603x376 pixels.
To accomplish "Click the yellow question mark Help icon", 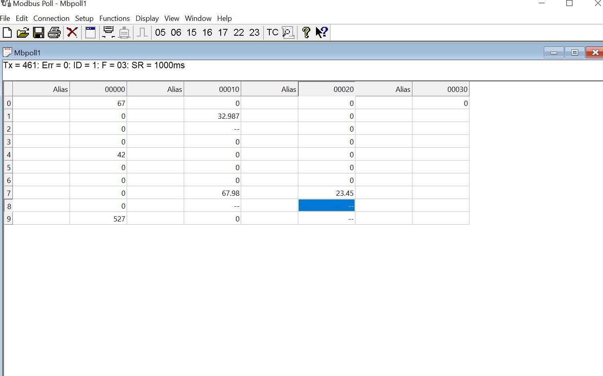I will [x=306, y=33].
